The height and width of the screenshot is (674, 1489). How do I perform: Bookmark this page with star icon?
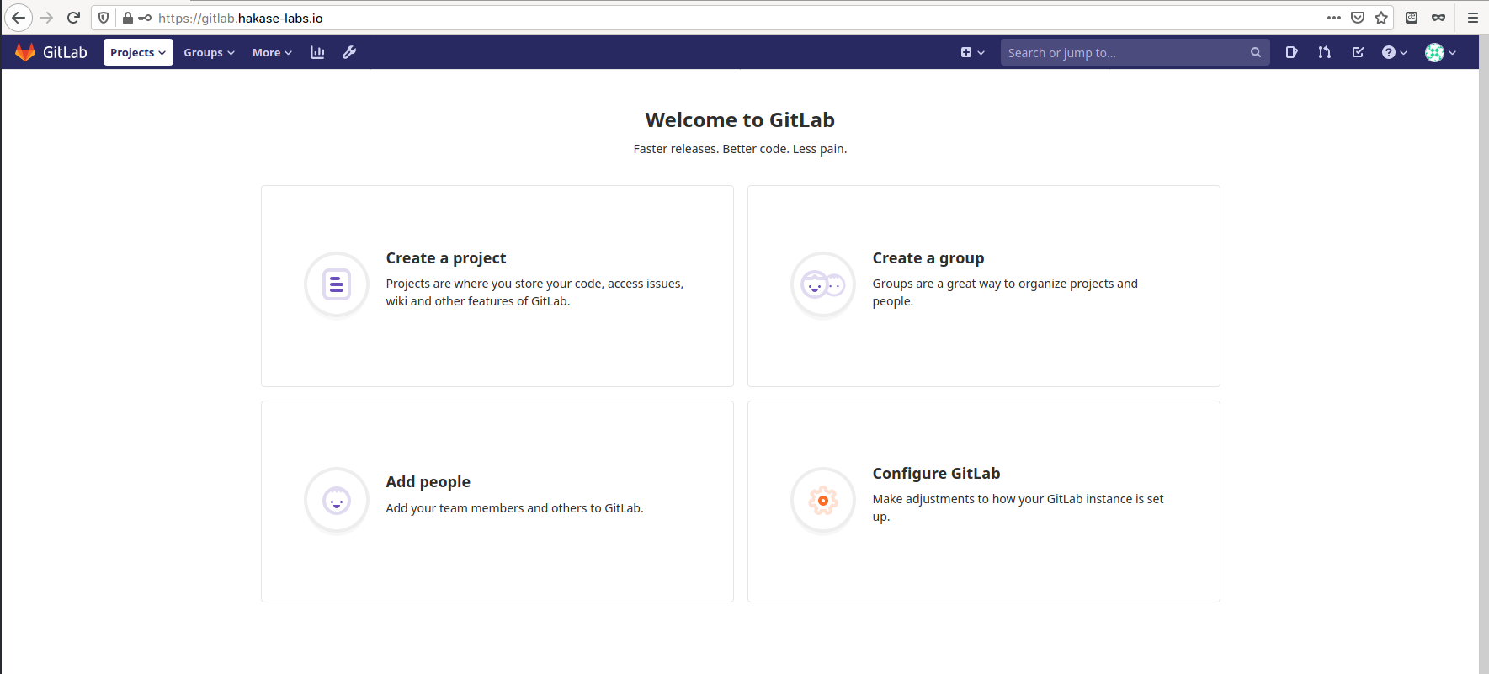point(1381,18)
